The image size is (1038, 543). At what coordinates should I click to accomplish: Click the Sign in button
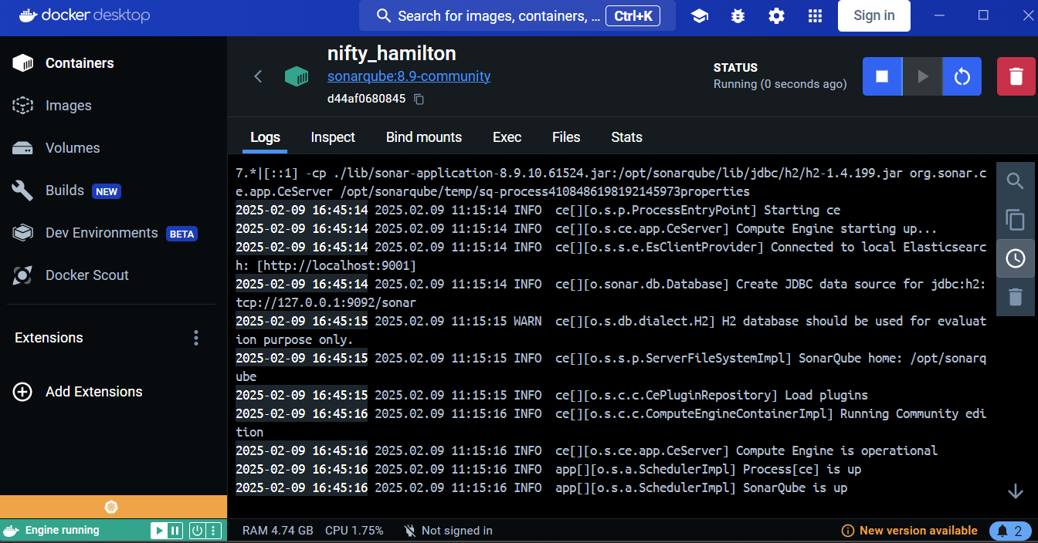[874, 15]
